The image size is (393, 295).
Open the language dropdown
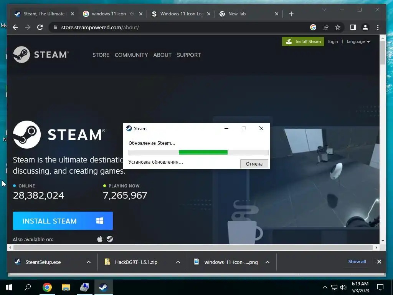358,41
